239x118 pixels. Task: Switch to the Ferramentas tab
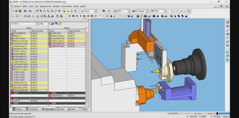(32, 109)
